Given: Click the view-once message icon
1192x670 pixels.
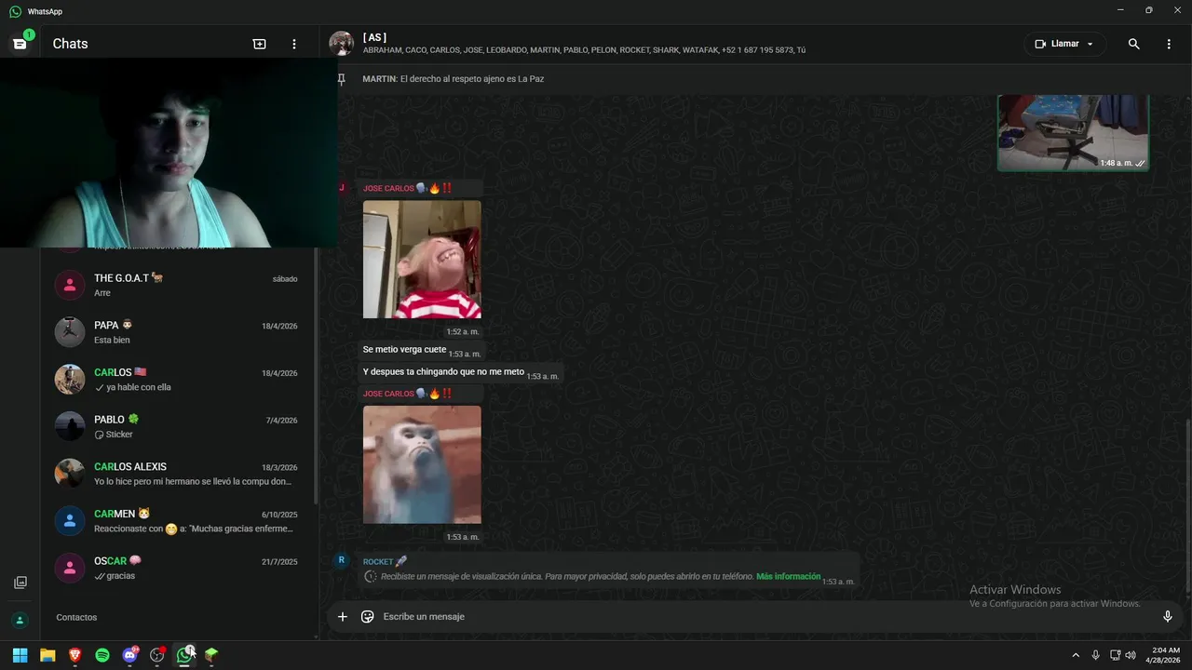Looking at the screenshot, I should [371, 576].
